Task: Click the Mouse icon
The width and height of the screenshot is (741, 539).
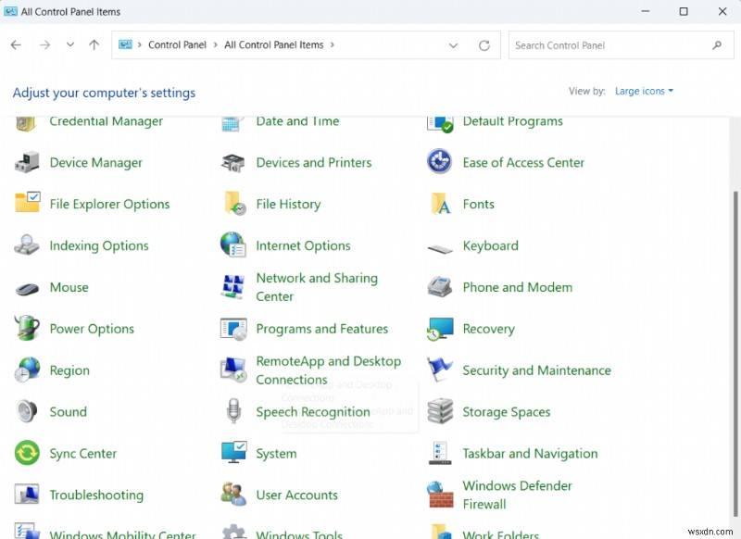Action: tap(27, 288)
